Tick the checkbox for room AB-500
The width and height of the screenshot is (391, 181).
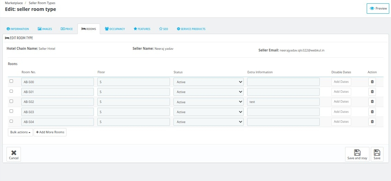click(11, 81)
